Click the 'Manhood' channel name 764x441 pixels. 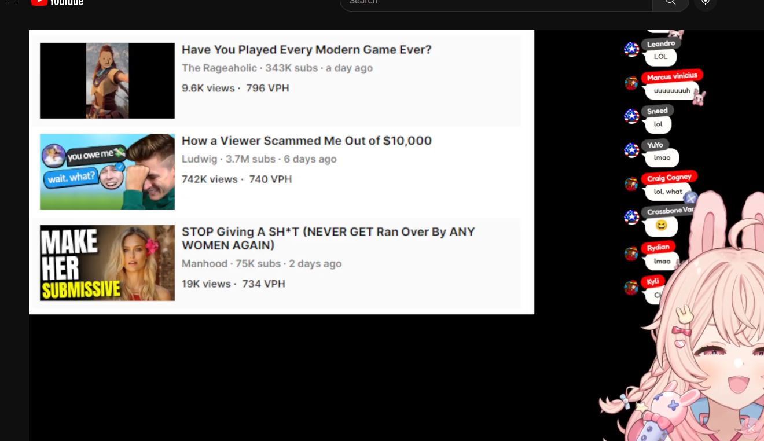point(204,263)
